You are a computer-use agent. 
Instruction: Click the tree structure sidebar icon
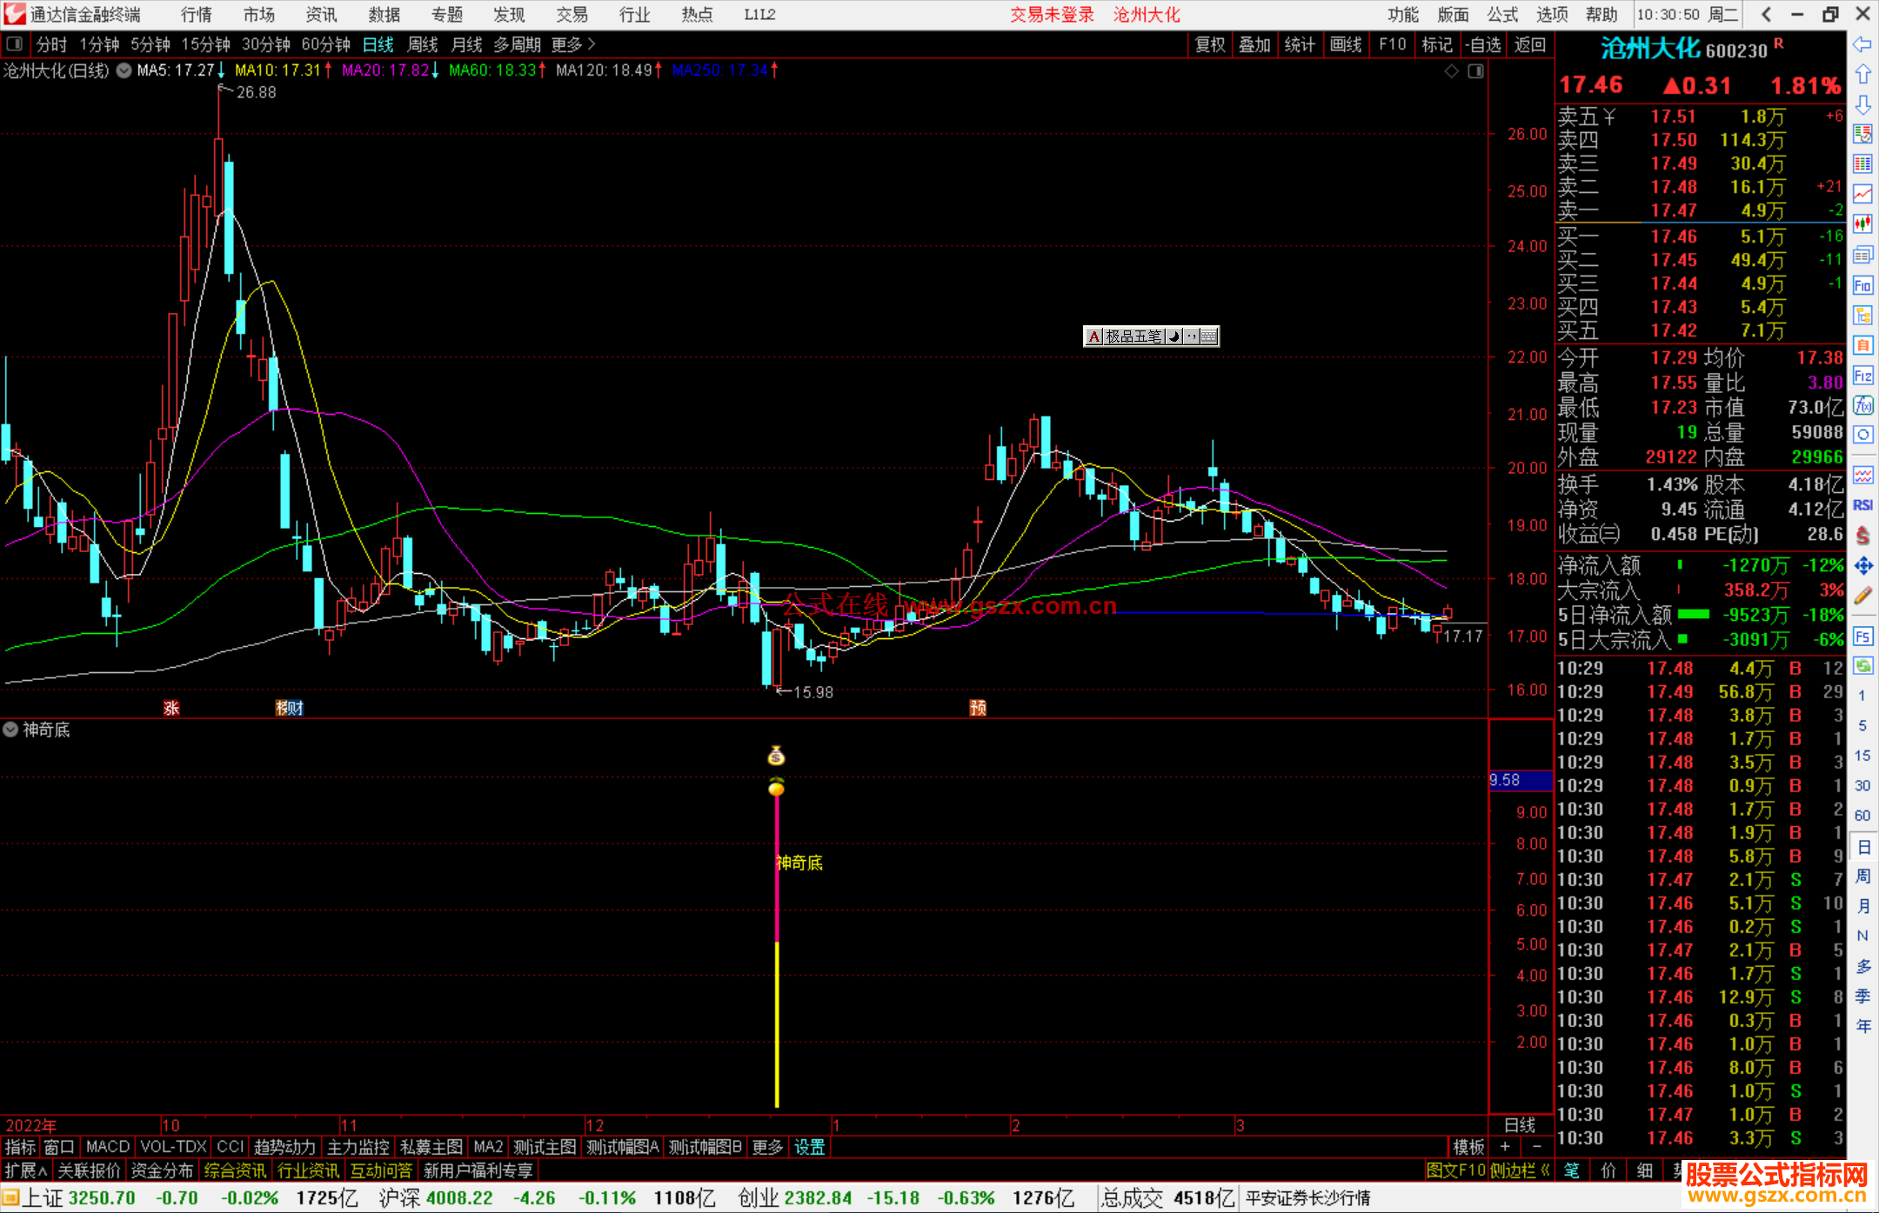1862,315
